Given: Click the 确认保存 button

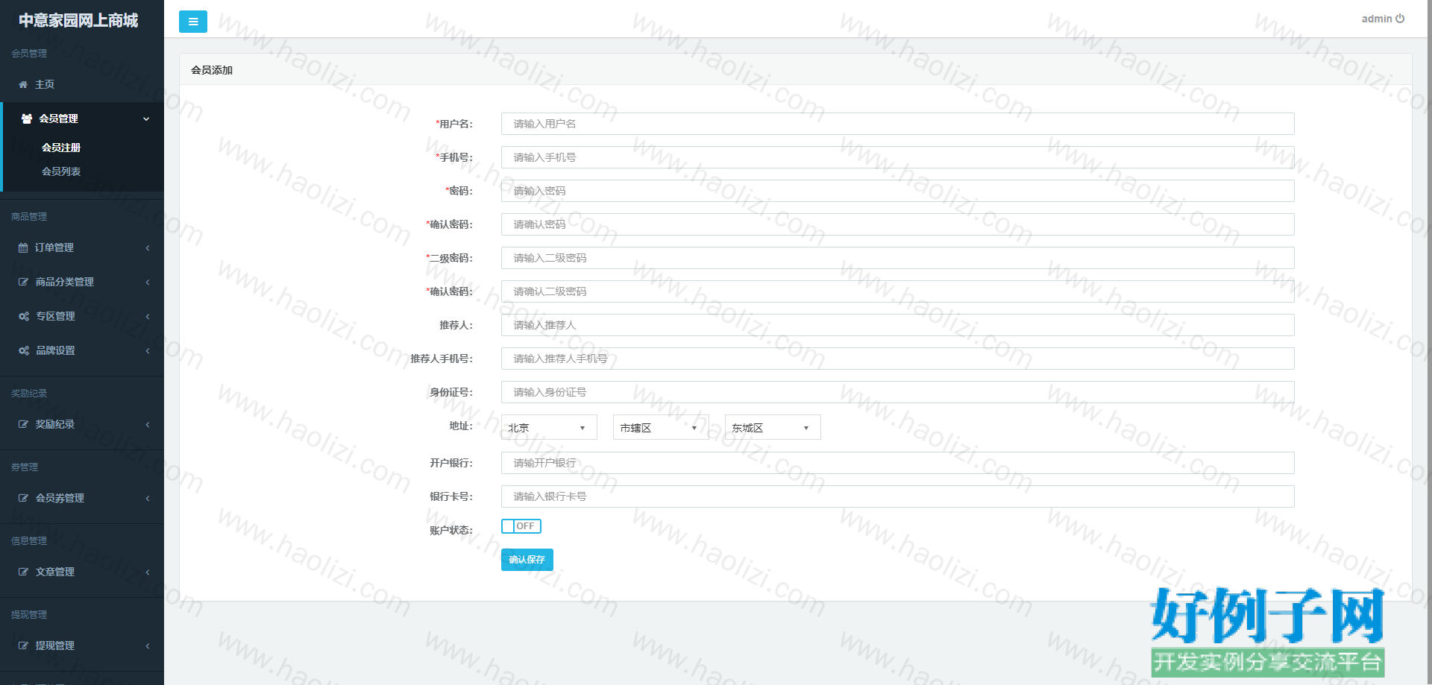Looking at the screenshot, I should (527, 560).
